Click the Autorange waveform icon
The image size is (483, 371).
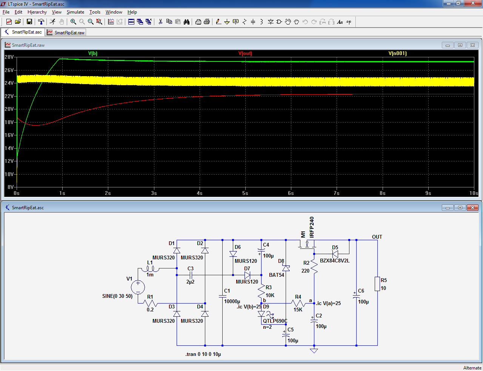pyautogui.click(x=111, y=22)
